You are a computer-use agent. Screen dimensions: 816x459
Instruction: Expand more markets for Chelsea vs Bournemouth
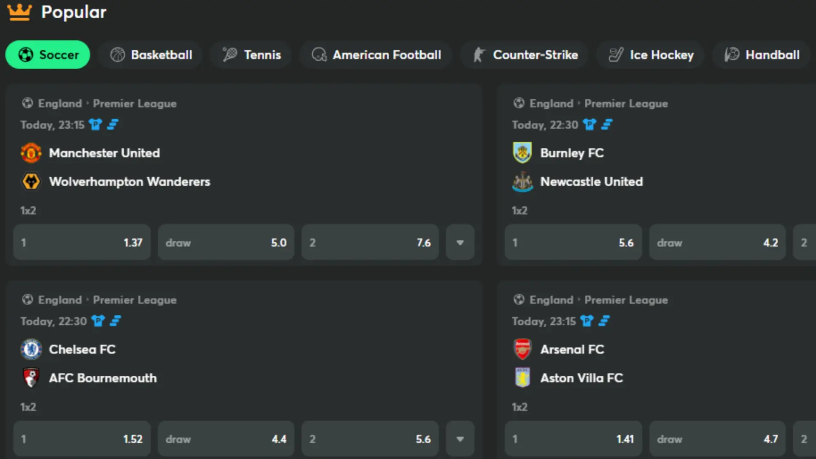(460, 439)
